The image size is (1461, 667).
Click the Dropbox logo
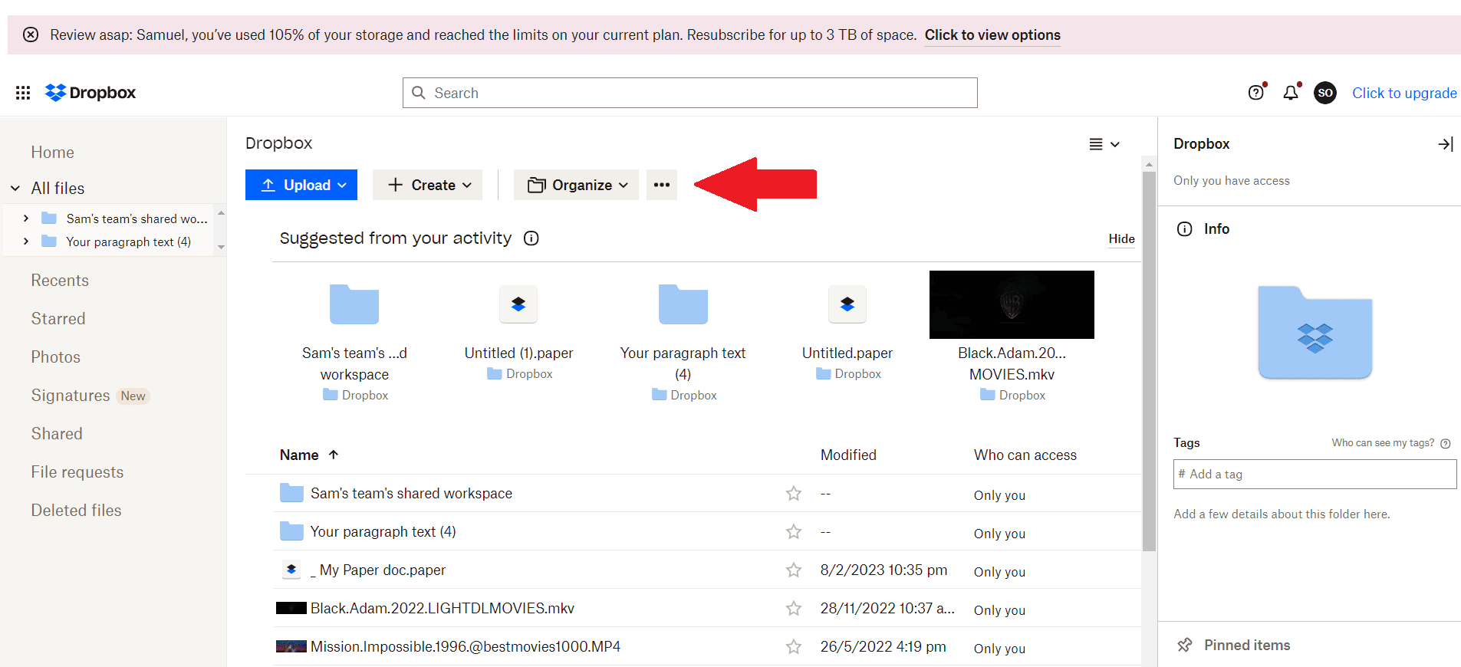[x=90, y=93]
